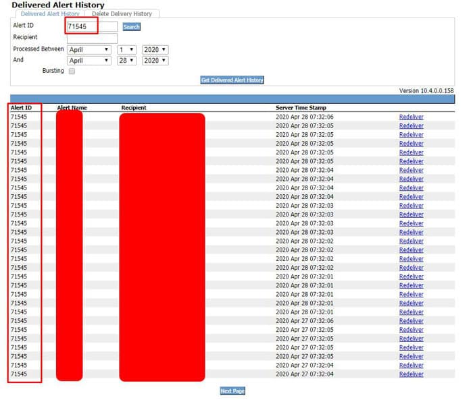Expand the And row year dropdown
The height and width of the screenshot is (406, 473).
(155, 61)
